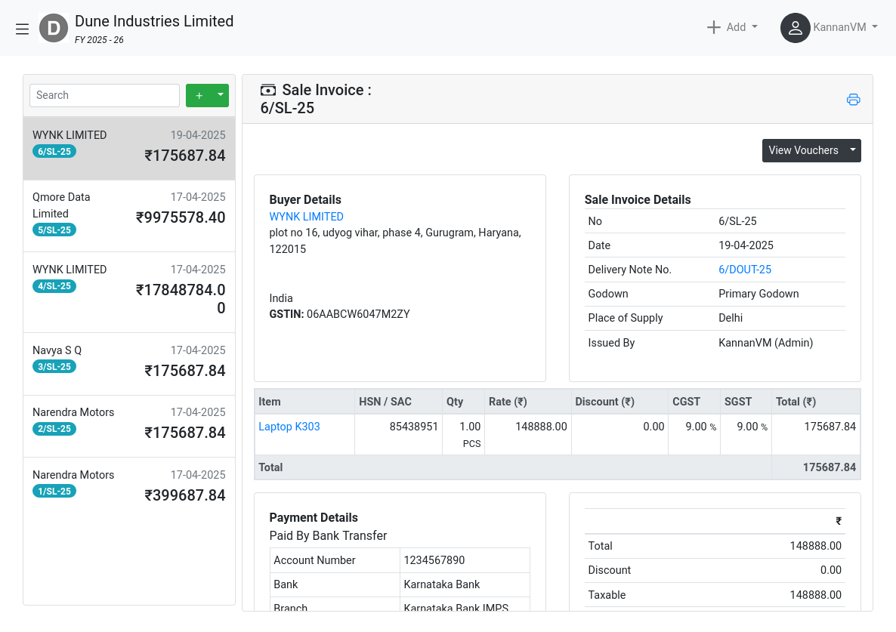Expand the View Vouchers dropdown caret
Screen dimensions: 896x632
(853, 150)
